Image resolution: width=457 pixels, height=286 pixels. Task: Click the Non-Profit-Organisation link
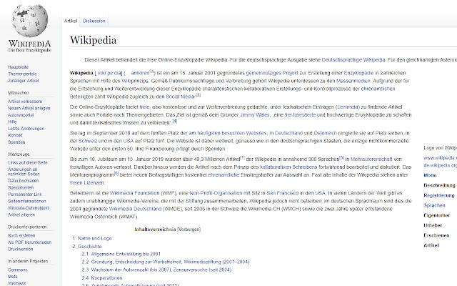(216, 193)
